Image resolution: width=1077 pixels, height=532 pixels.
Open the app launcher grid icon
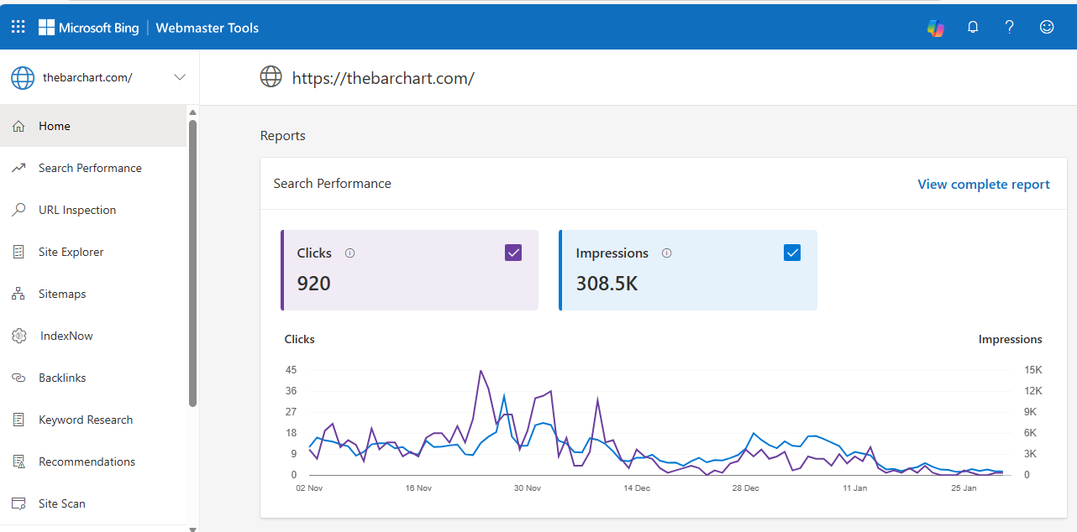coord(18,27)
